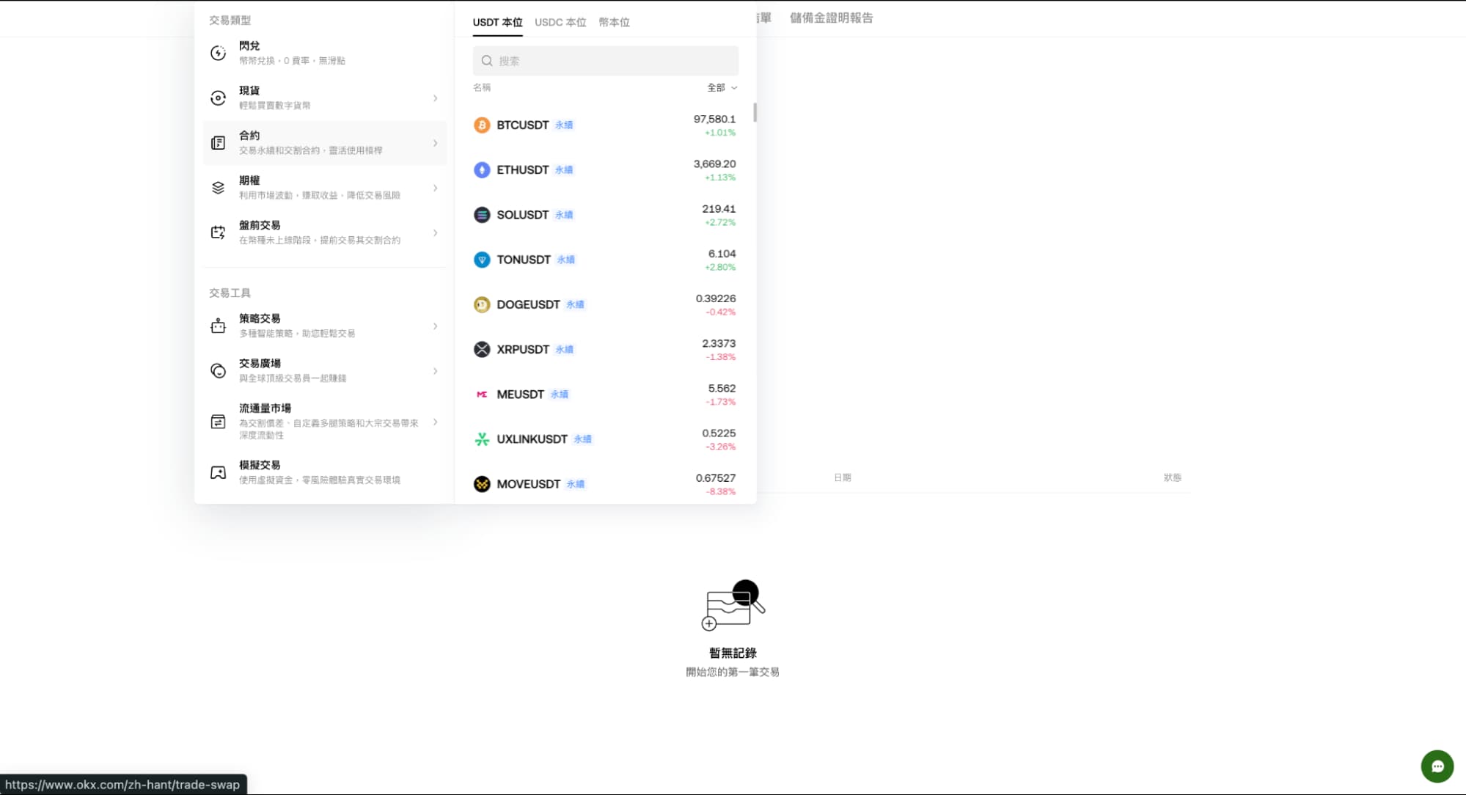Screen dimensions: 1466x795
Task: Click the 閃兌 convert lightning icon
Action: point(218,53)
